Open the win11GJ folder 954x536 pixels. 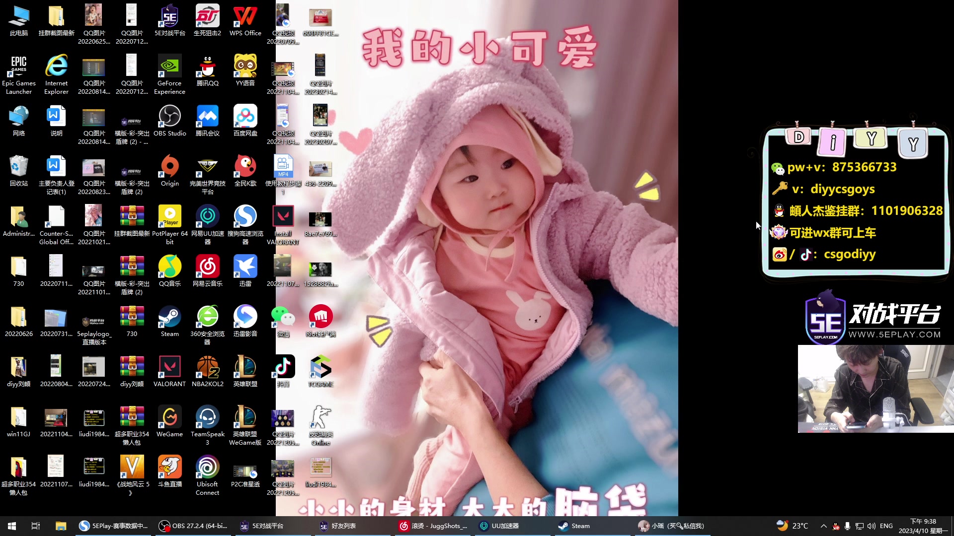19,421
